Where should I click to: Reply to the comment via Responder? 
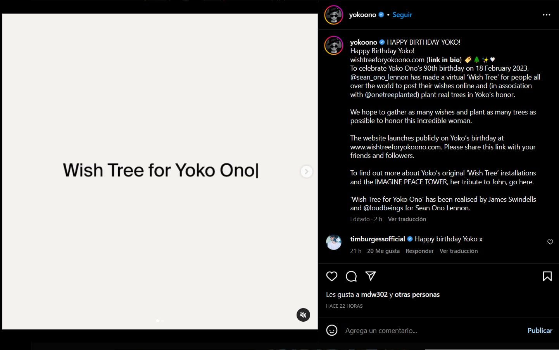click(x=419, y=251)
